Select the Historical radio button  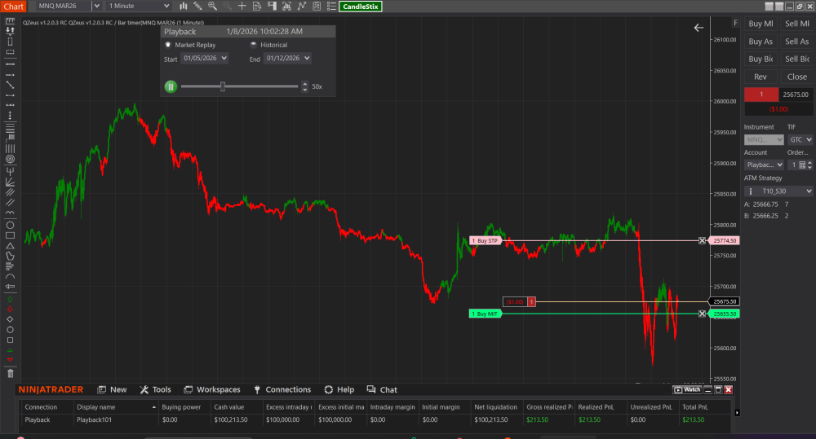tap(253, 45)
